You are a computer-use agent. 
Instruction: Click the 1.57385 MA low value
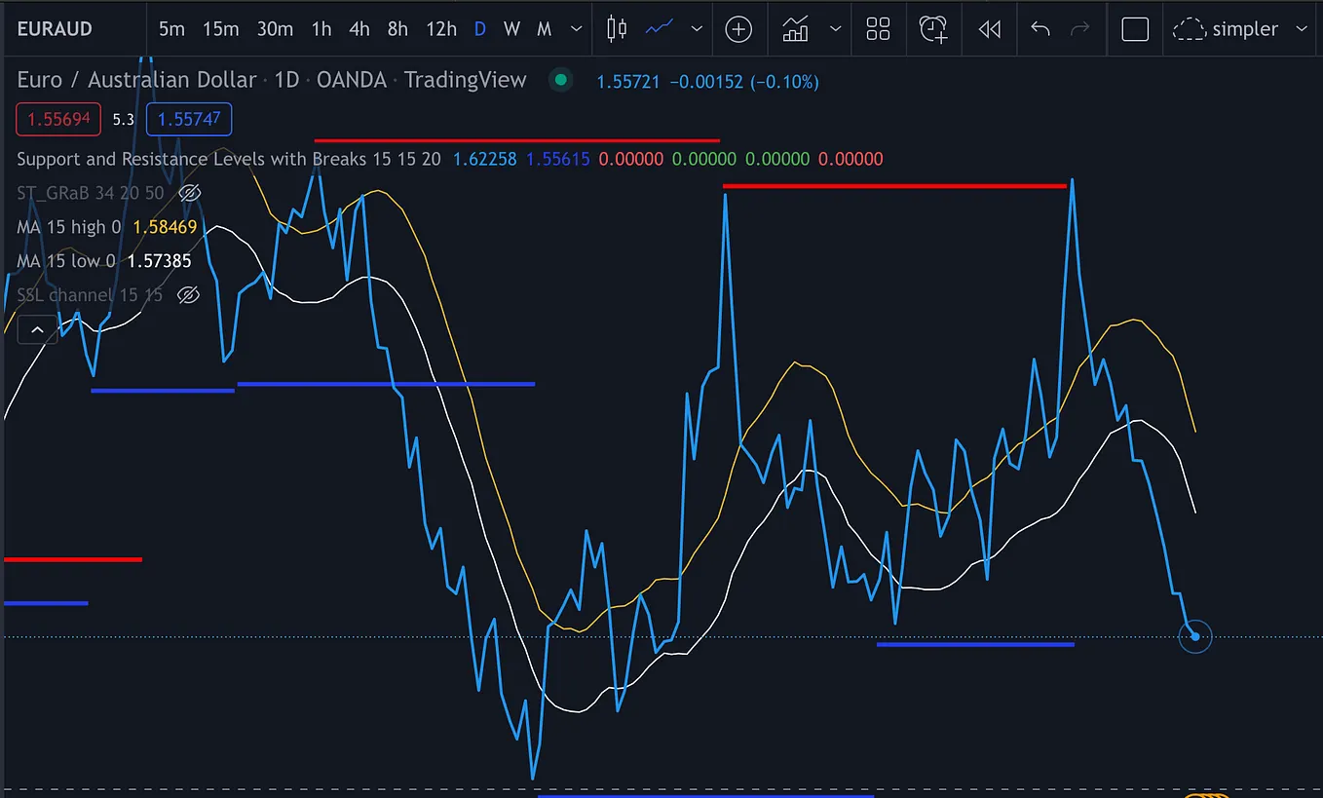[x=160, y=261]
